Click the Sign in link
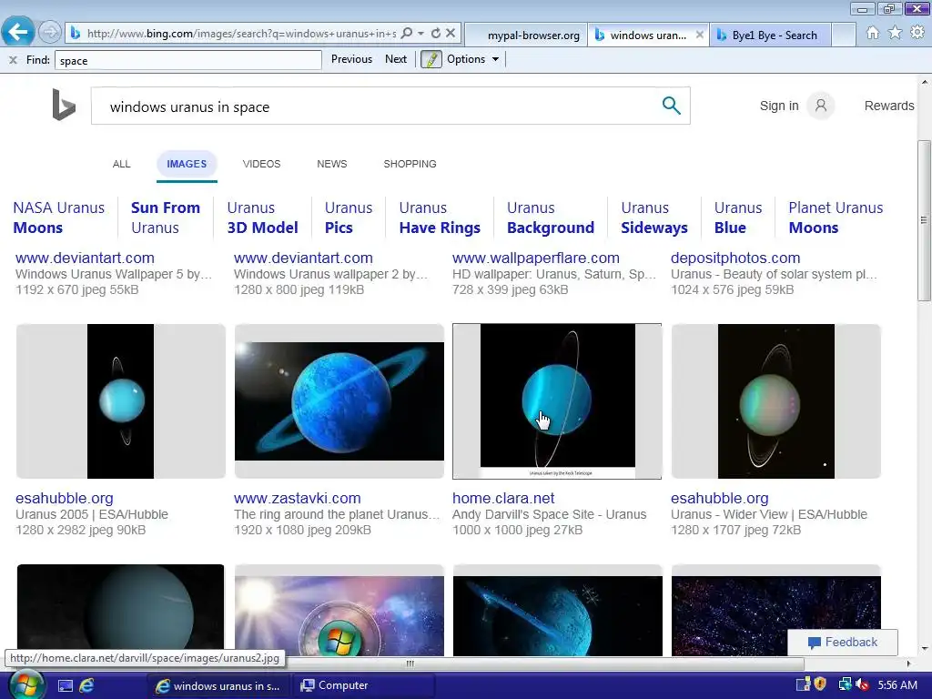 [779, 106]
